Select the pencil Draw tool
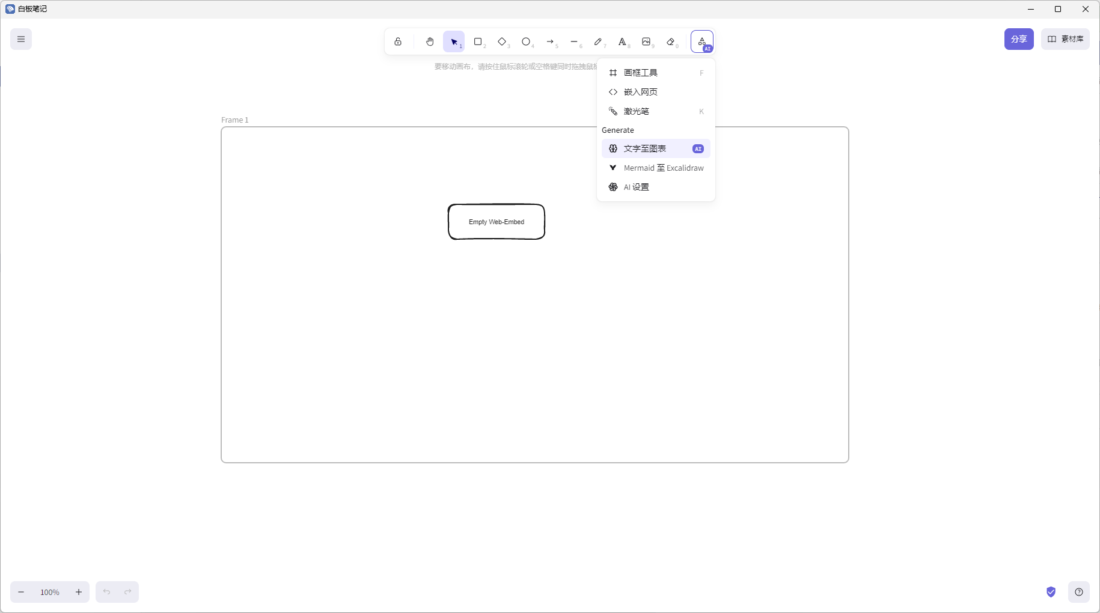Viewport: 1100px width, 613px height. tap(599, 41)
